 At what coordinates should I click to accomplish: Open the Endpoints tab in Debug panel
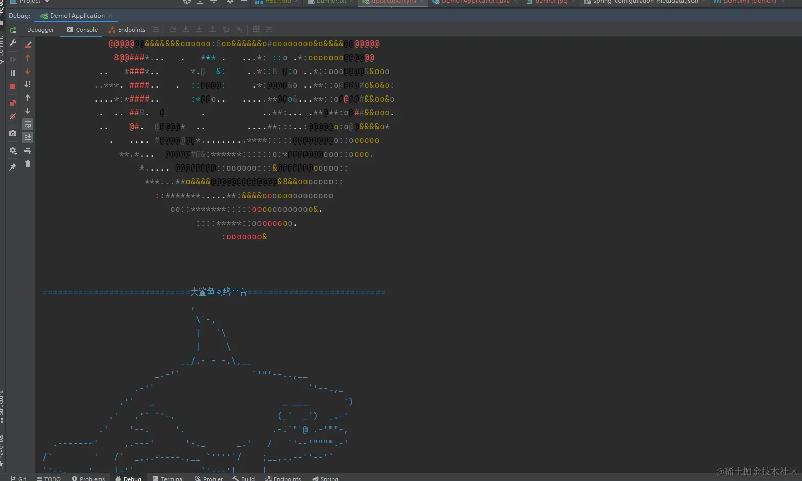point(127,30)
